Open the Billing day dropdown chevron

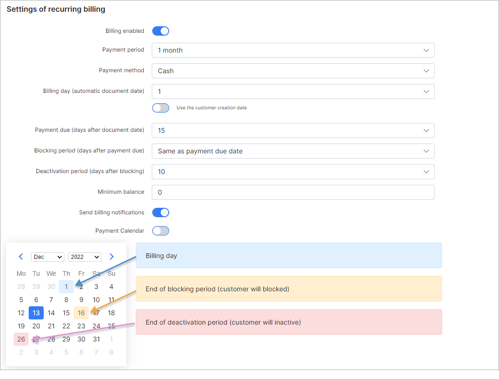[x=427, y=91]
